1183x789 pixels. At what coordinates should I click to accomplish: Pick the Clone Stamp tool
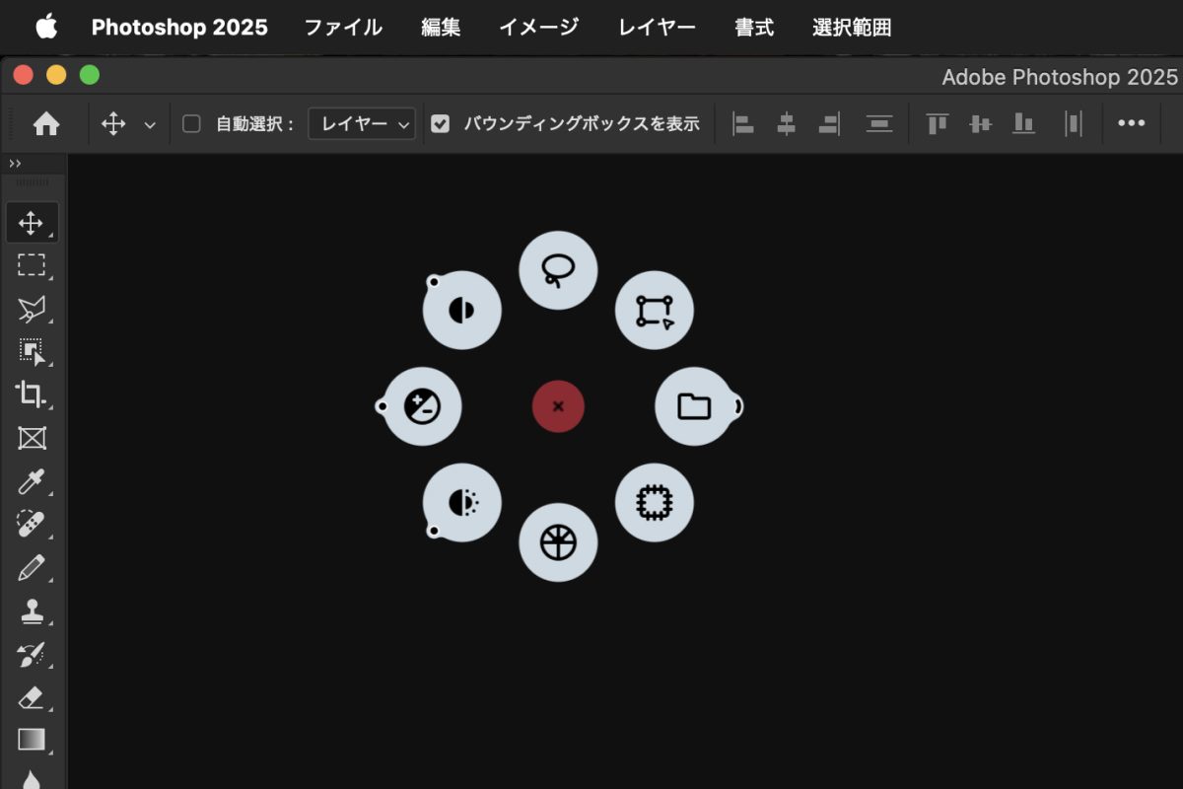(32, 611)
